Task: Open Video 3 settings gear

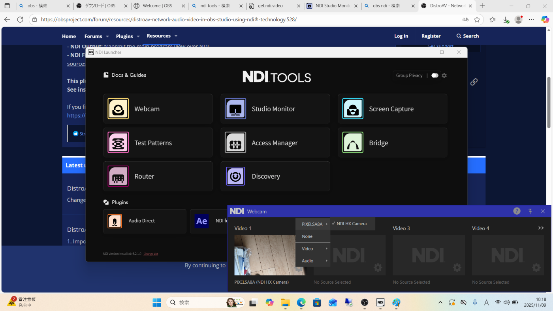Action: click(457, 268)
